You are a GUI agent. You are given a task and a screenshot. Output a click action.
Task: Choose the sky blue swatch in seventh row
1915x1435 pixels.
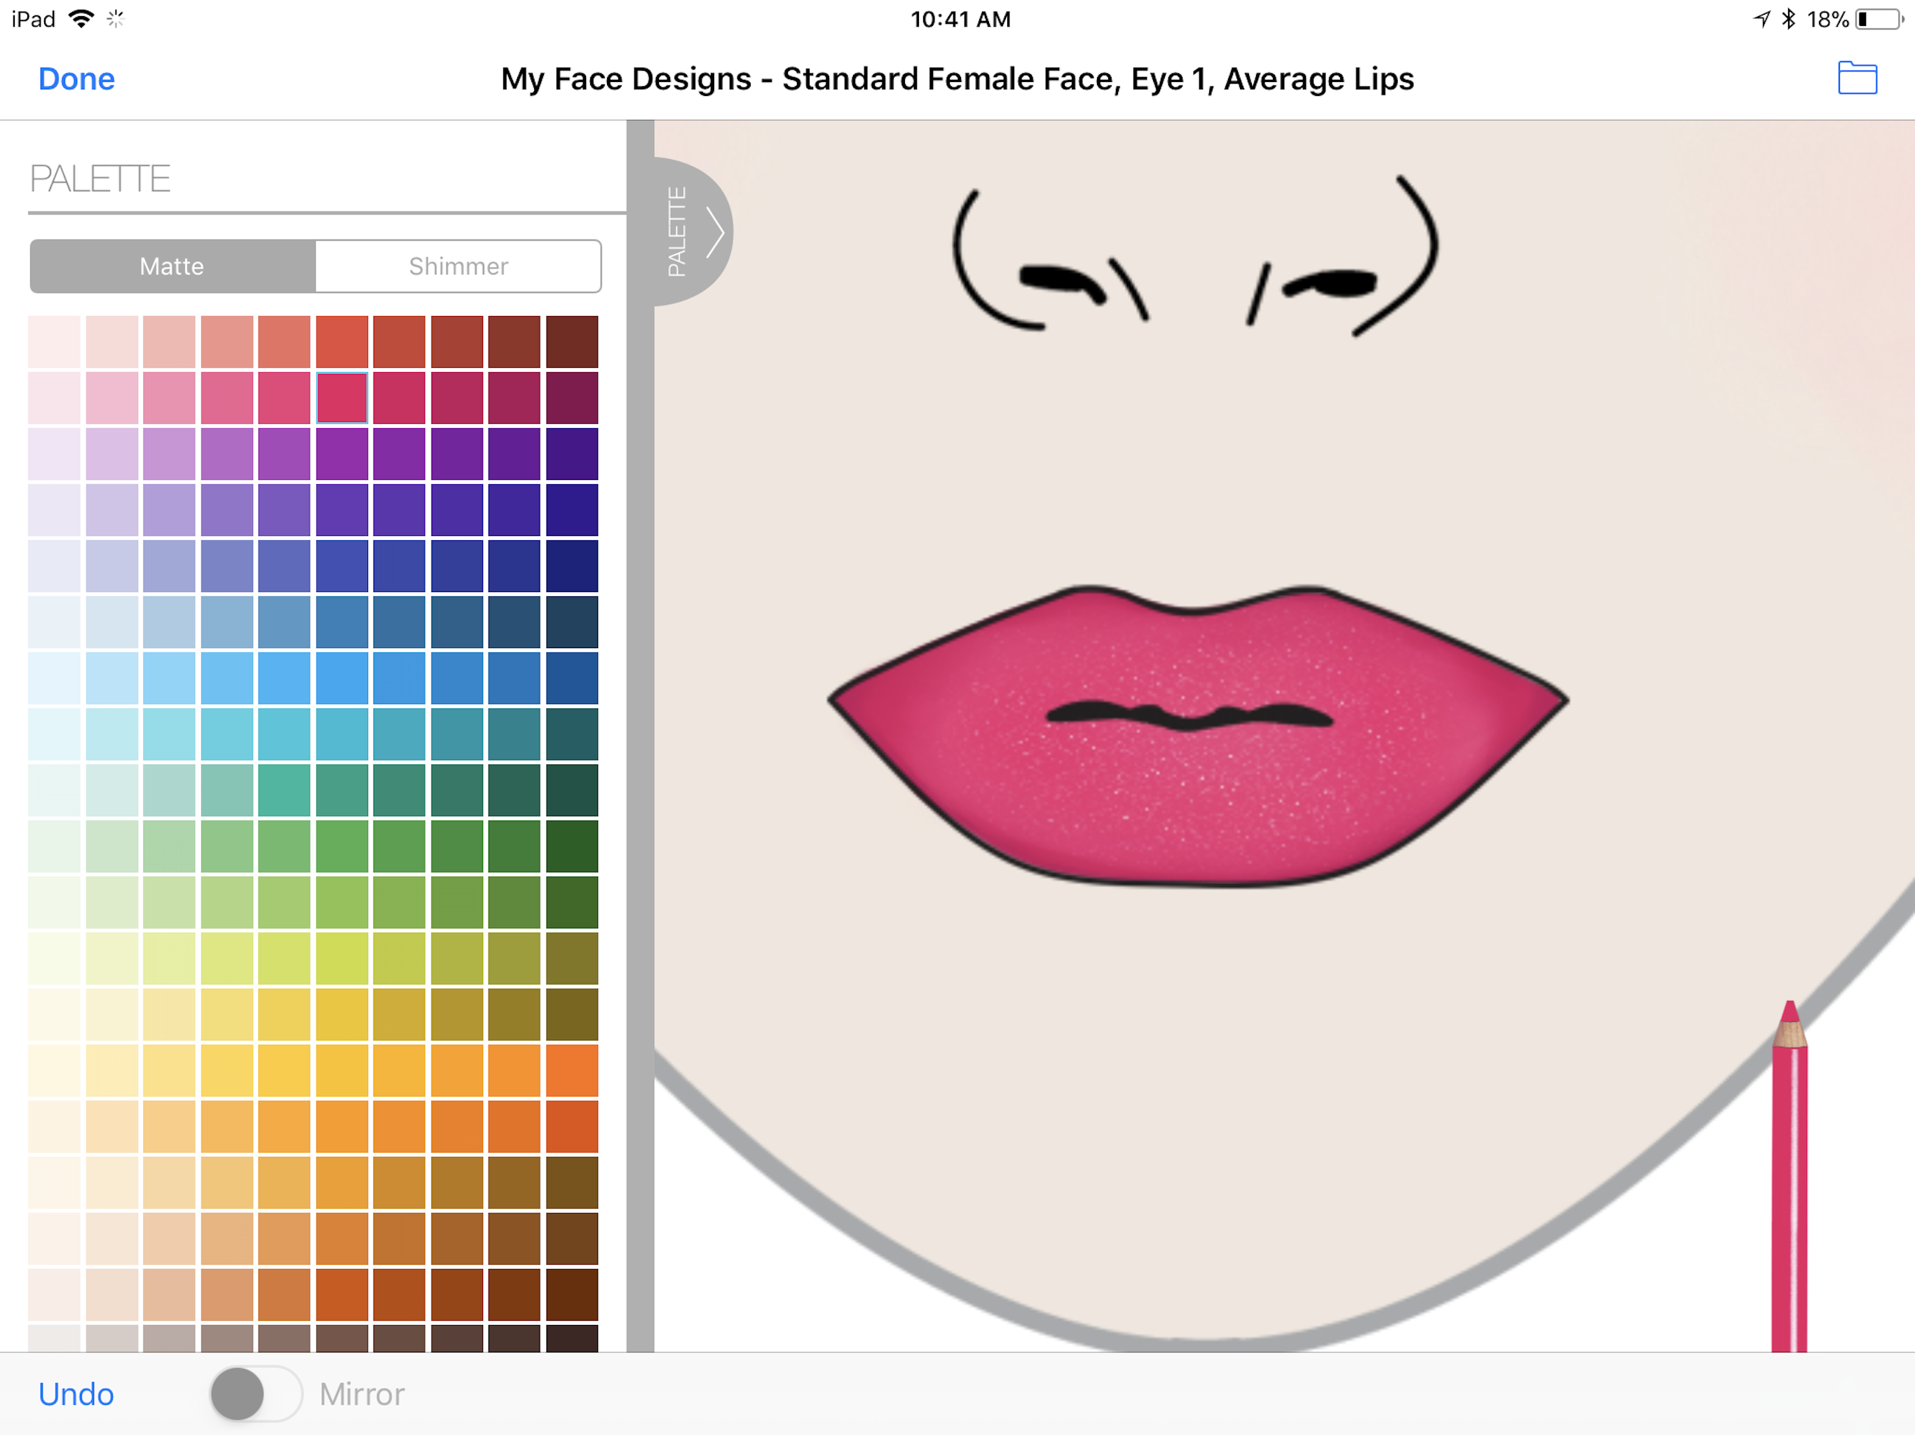point(342,678)
